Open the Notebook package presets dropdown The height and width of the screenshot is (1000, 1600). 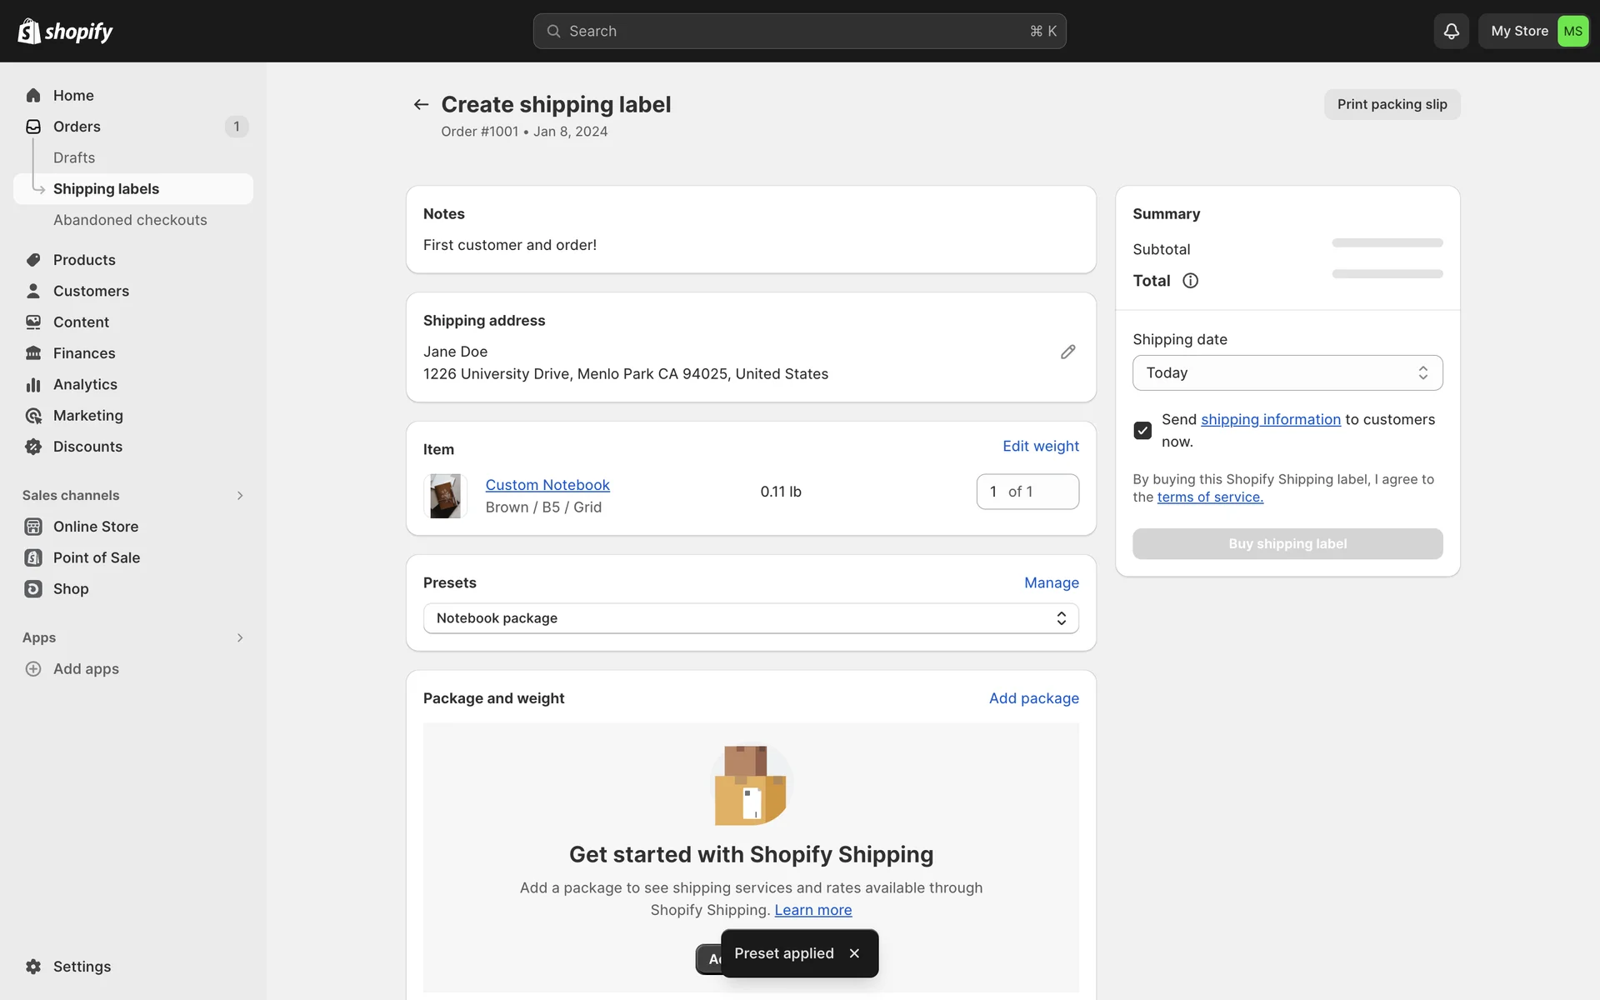point(750,618)
